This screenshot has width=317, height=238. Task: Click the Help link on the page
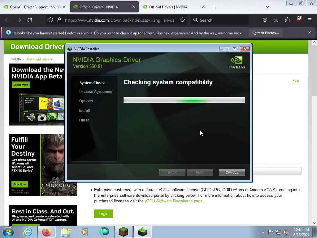pos(296,81)
